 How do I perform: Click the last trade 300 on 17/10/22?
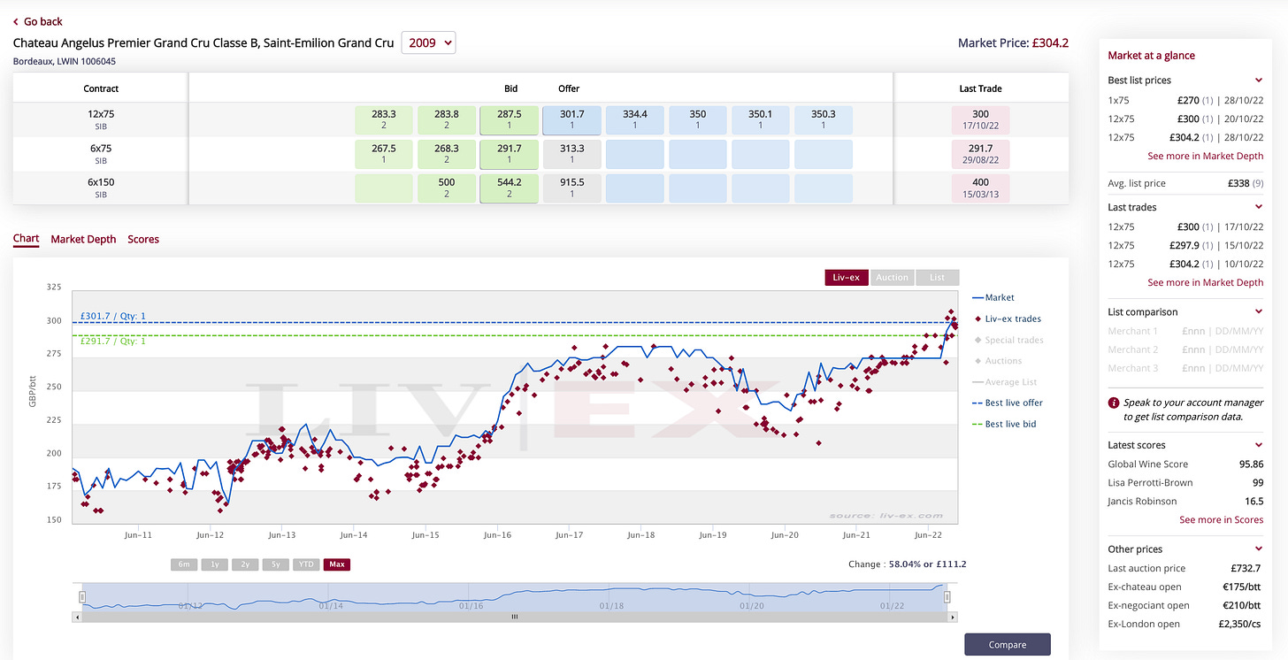click(980, 120)
